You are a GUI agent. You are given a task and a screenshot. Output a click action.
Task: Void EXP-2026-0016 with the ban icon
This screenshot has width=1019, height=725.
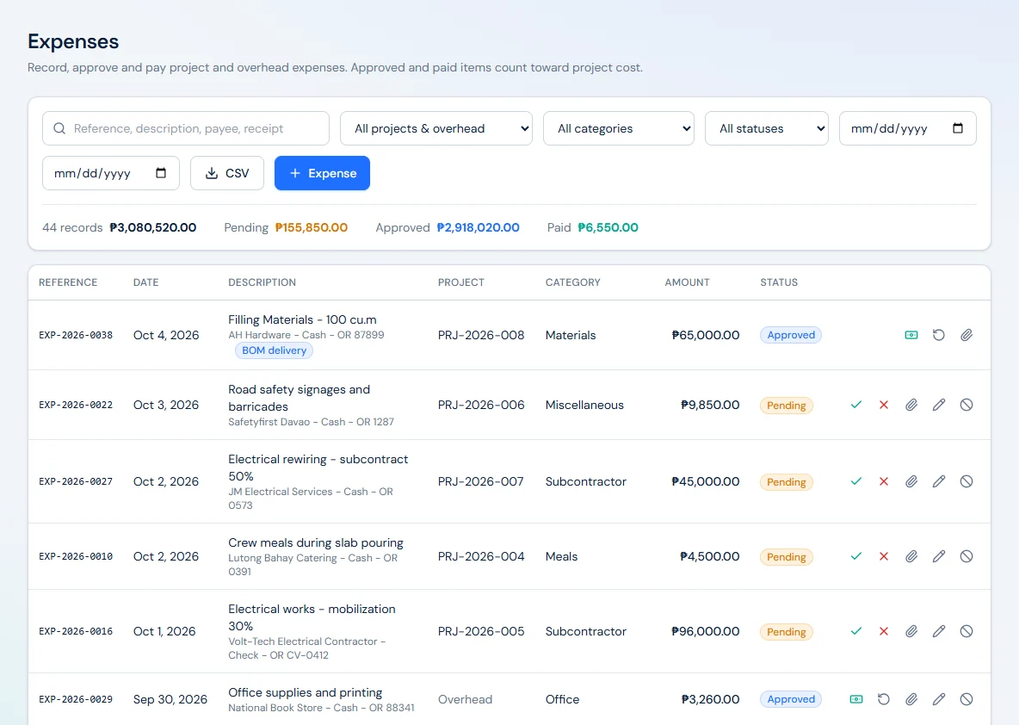coord(967,631)
